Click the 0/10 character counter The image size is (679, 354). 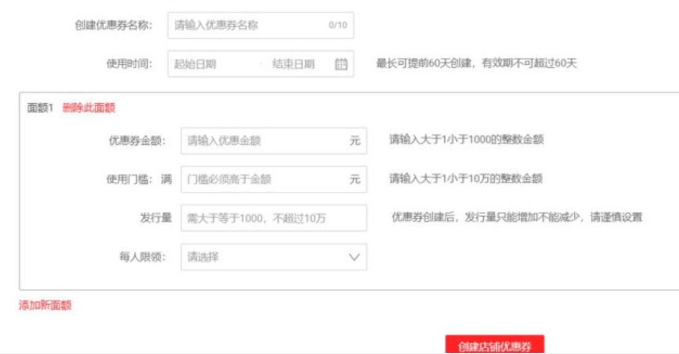[338, 25]
